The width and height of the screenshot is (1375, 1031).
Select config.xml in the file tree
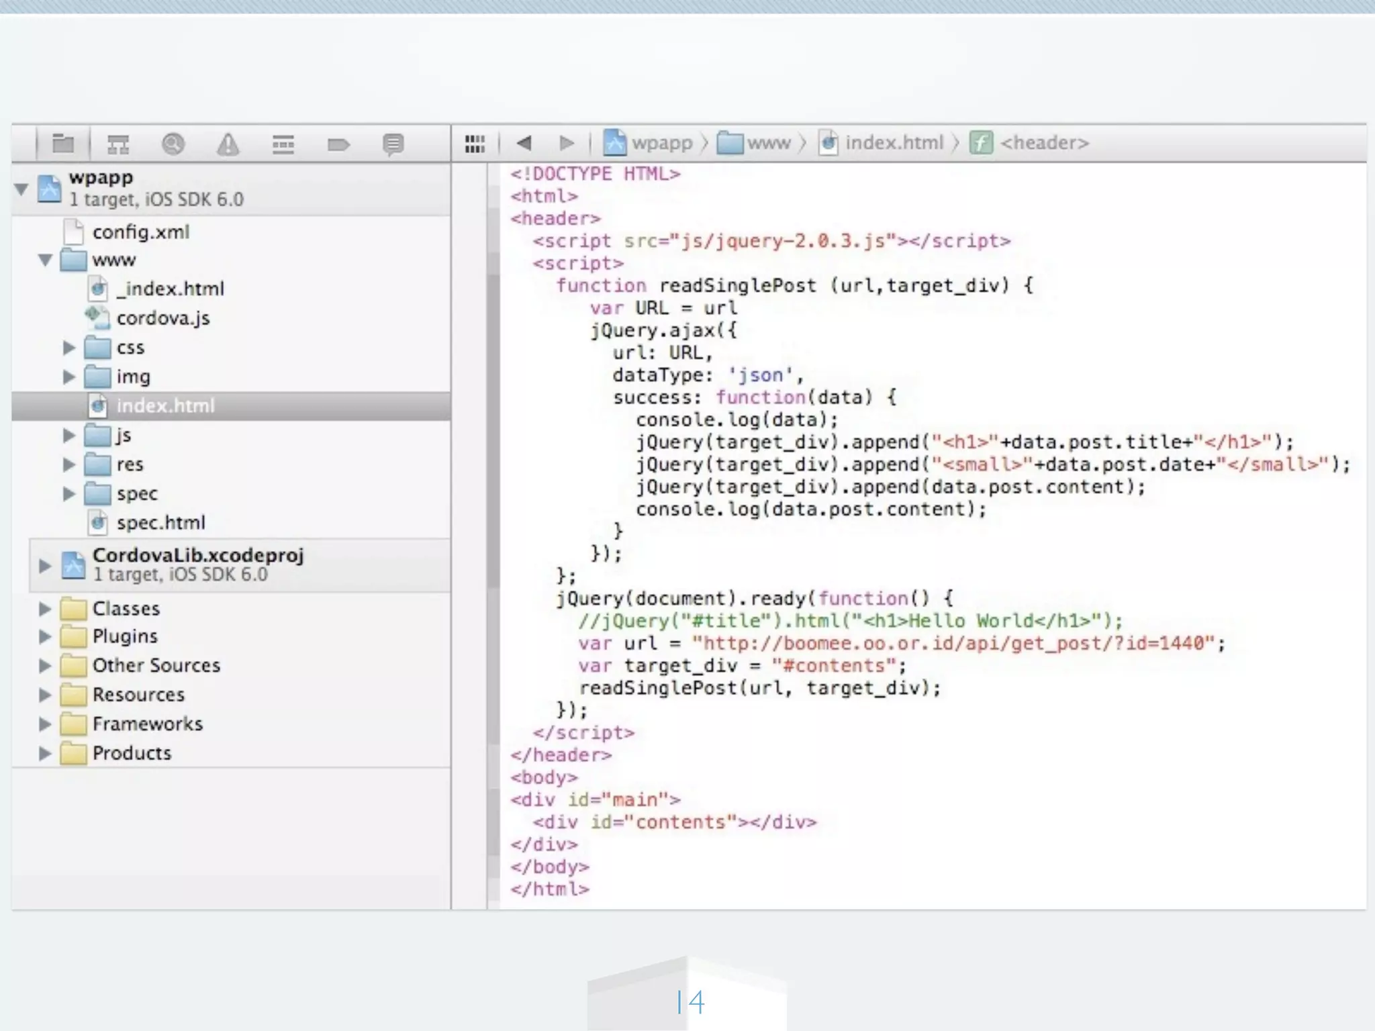[140, 232]
